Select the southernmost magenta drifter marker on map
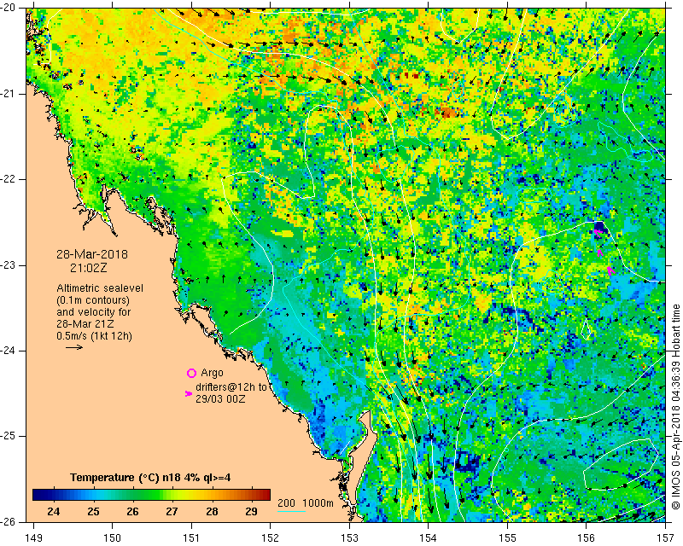Image resolution: width=683 pixels, height=546 pixels. point(611,271)
